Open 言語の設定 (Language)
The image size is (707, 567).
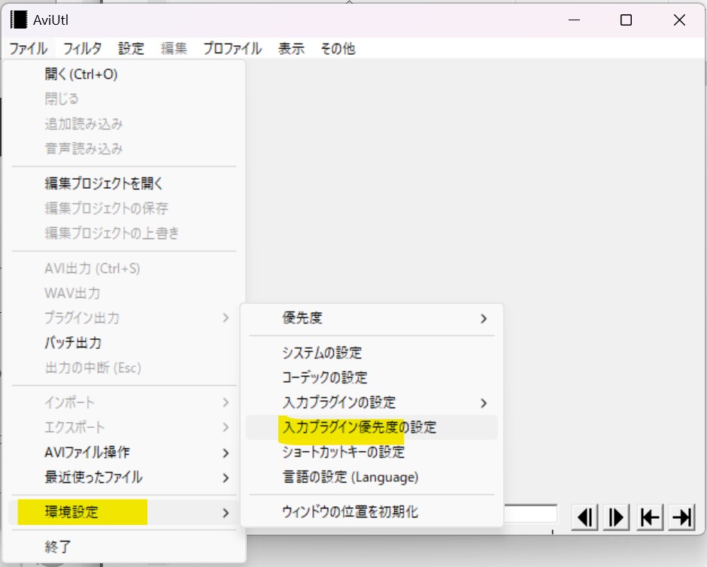[372, 477]
